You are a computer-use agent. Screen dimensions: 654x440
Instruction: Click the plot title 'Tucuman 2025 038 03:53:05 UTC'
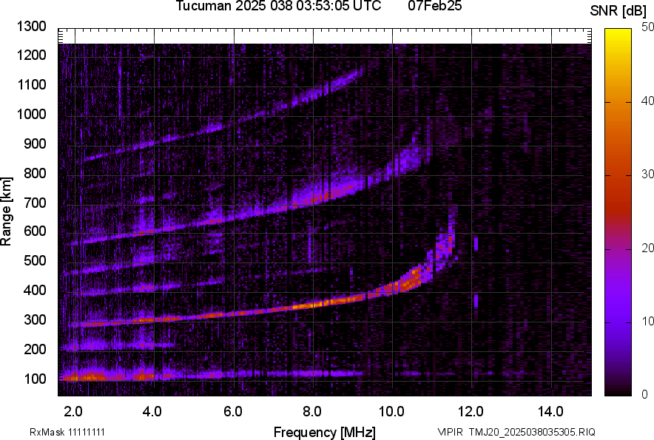[278, 6]
